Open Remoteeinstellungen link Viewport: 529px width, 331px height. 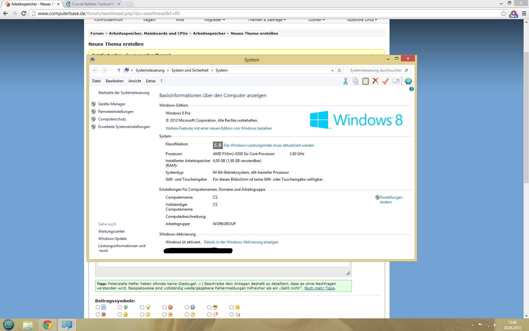tap(116, 112)
